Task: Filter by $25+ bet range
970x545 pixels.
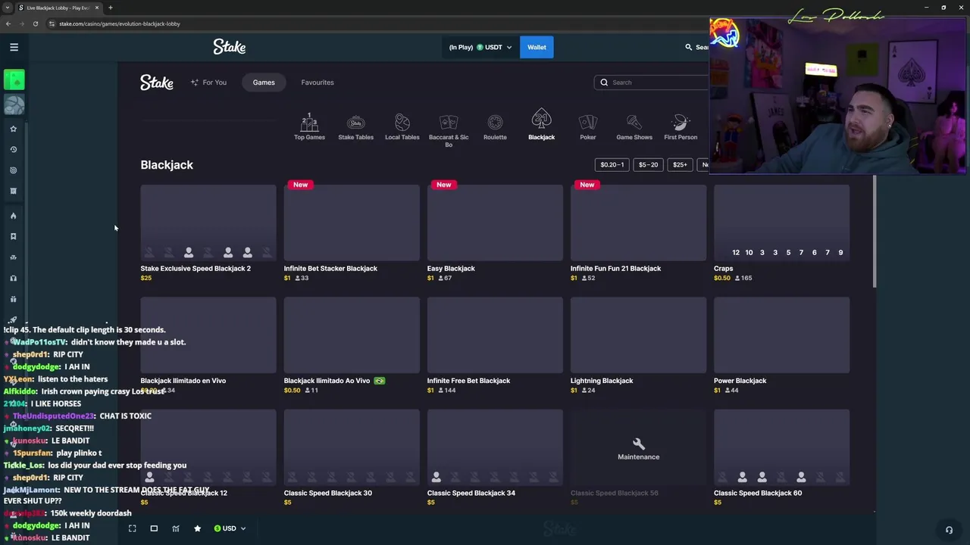Action: point(680,164)
